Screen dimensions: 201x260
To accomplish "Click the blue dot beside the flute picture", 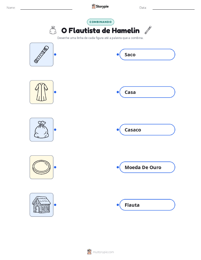I will (x=55, y=54).
